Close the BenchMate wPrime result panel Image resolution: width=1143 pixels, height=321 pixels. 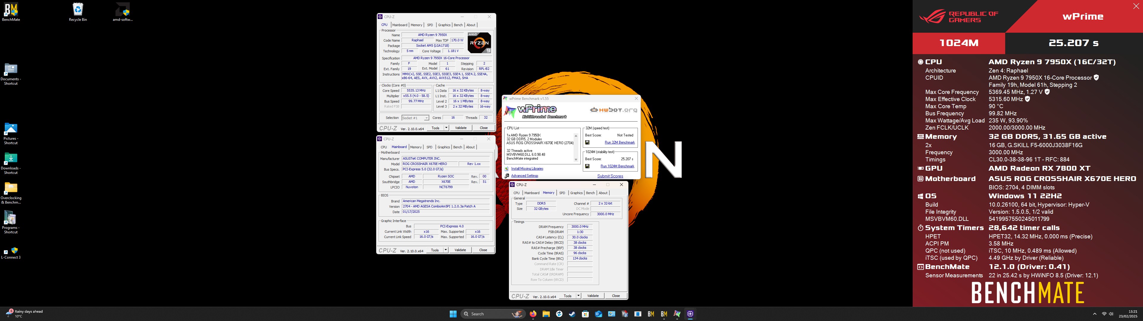[x=1136, y=6]
